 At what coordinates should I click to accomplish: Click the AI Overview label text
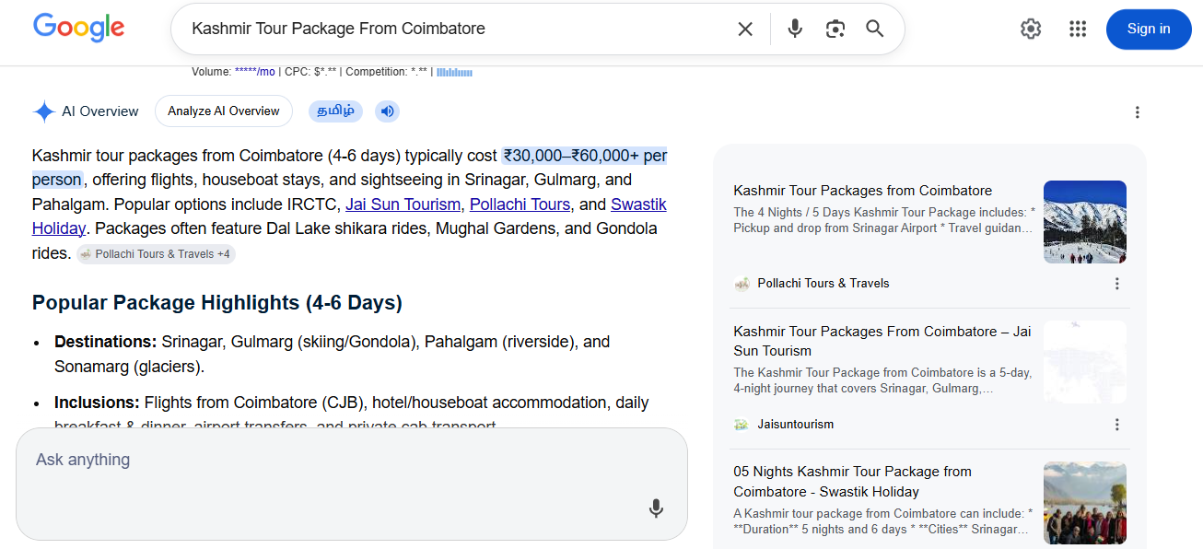(x=100, y=111)
